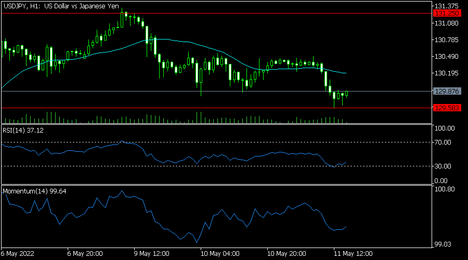This screenshot has width=468, height=260.
Task: Click the RSI 30.00 oversold level label
Action: click(443, 166)
